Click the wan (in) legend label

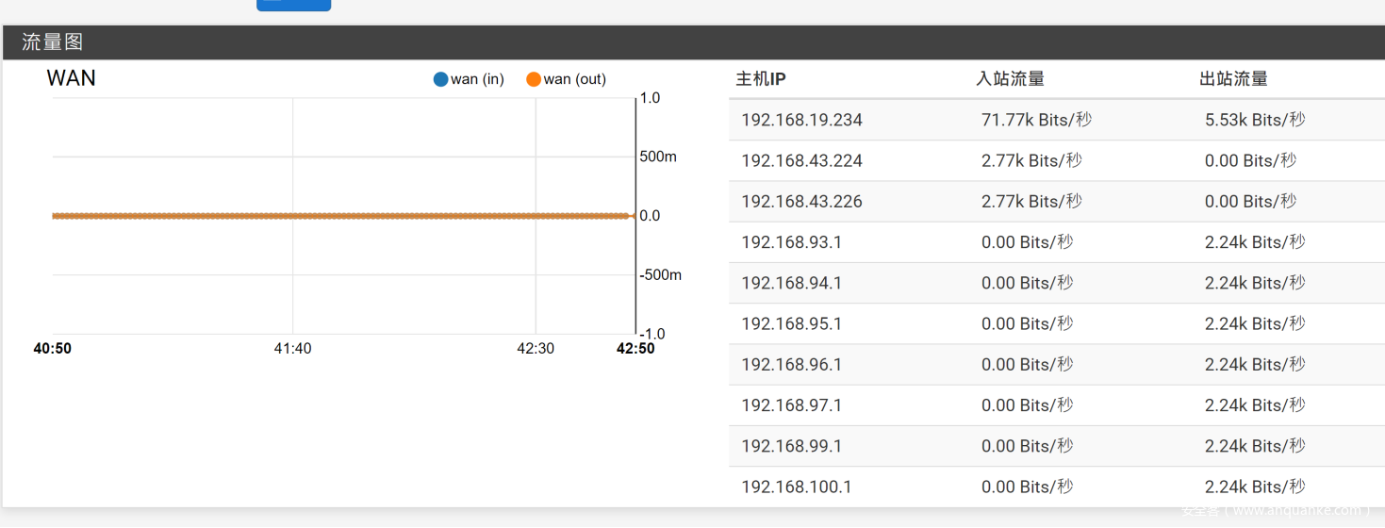click(x=477, y=79)
